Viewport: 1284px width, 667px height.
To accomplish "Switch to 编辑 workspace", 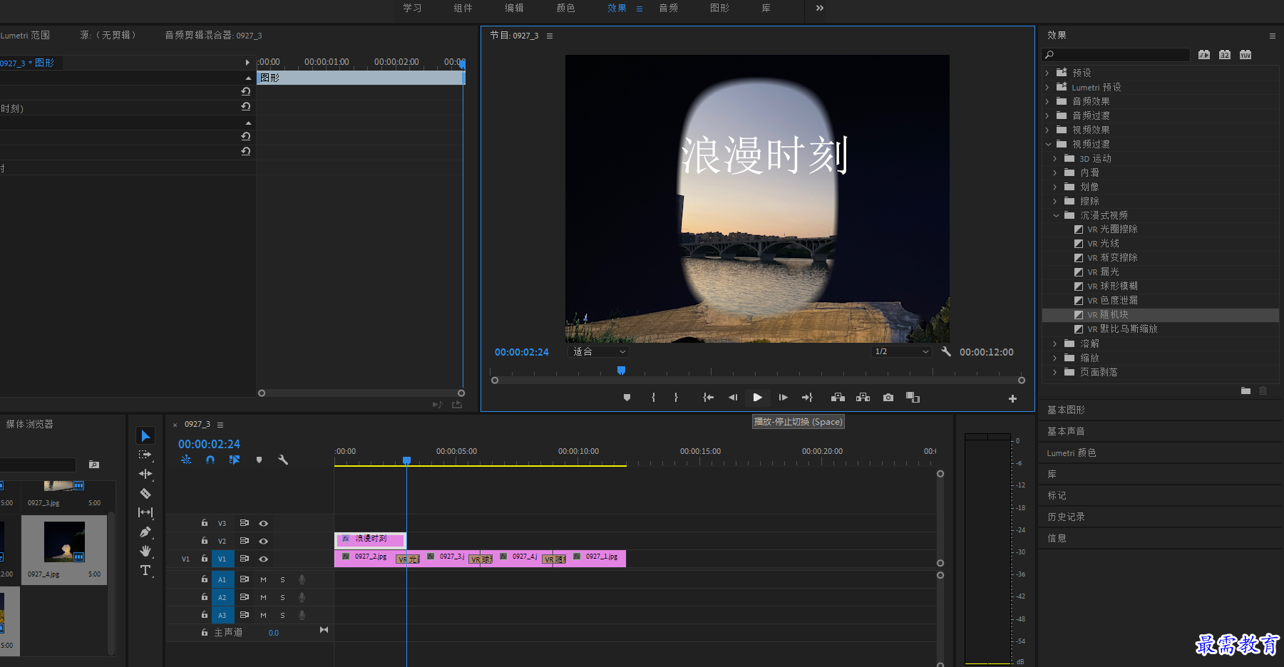I will click(x=515, y=8).
